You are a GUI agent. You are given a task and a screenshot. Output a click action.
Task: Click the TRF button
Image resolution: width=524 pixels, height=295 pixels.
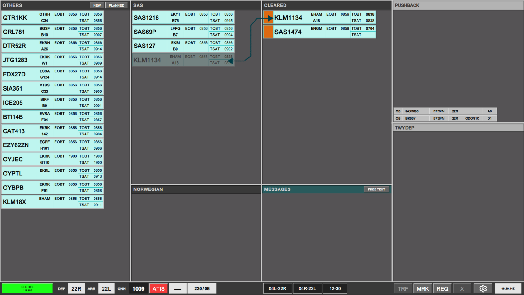click(403, 288)
